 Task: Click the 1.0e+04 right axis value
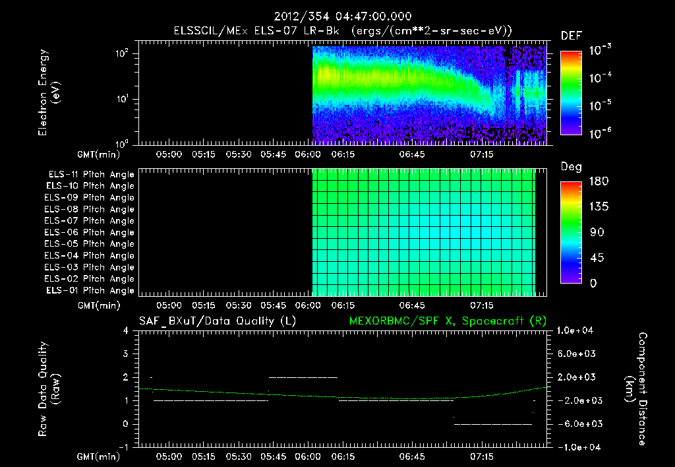pyautogui.click(x=575, y=330)
